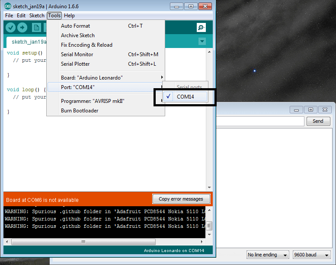Click first WARNING Spurious .github console line
The width and height of the screenshot is (336, 265).
pyautogui.click(x=105, y=211)
